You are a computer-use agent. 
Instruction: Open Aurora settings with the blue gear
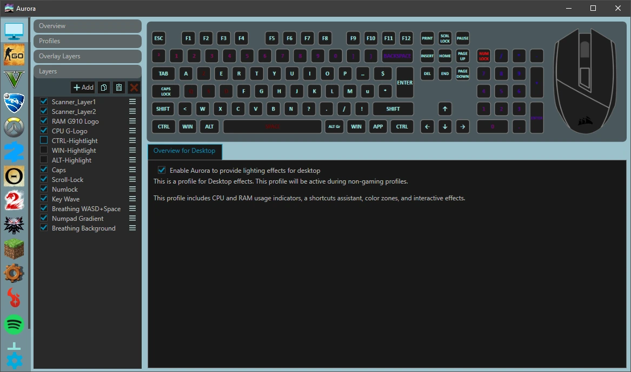(14, 361)
